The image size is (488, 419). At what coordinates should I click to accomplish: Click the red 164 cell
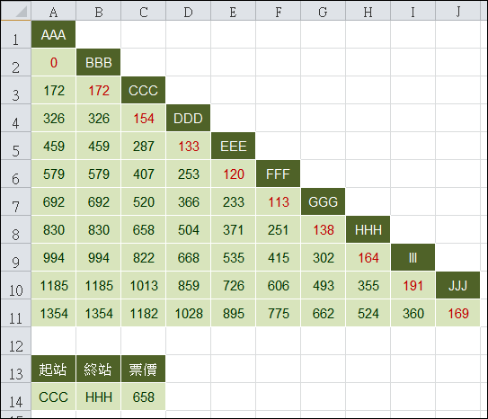pos(368,257)
